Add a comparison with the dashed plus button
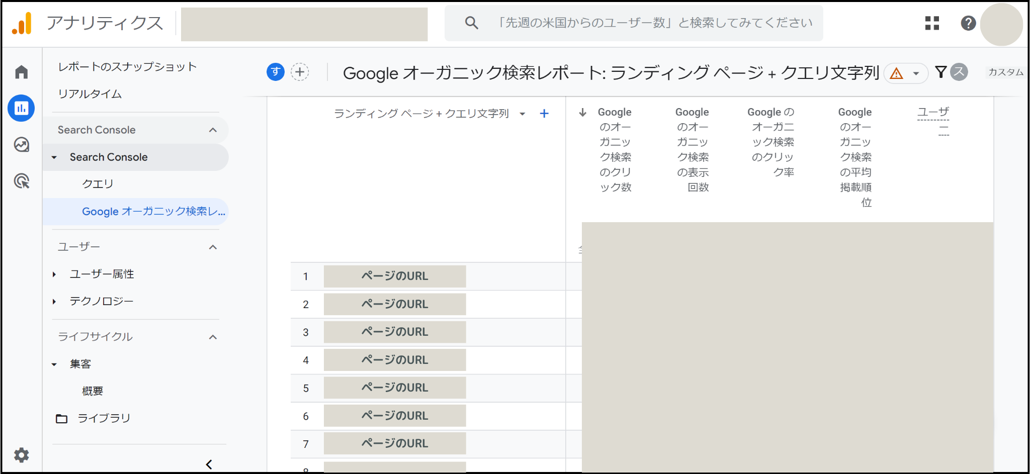The width and height of the screenshot is (1030, 474). (x=300, y=72)
